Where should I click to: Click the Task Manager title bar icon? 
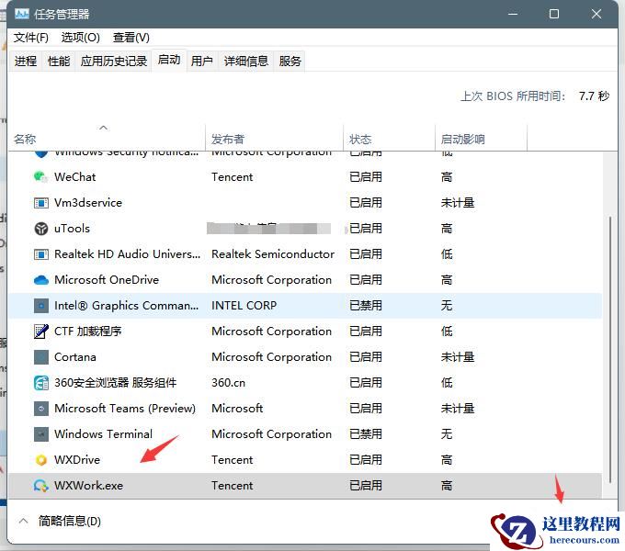tap(21, 15)
